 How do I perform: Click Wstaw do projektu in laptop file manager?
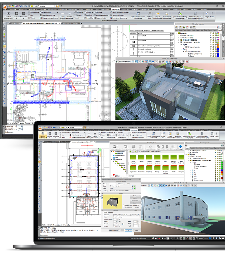115,147
